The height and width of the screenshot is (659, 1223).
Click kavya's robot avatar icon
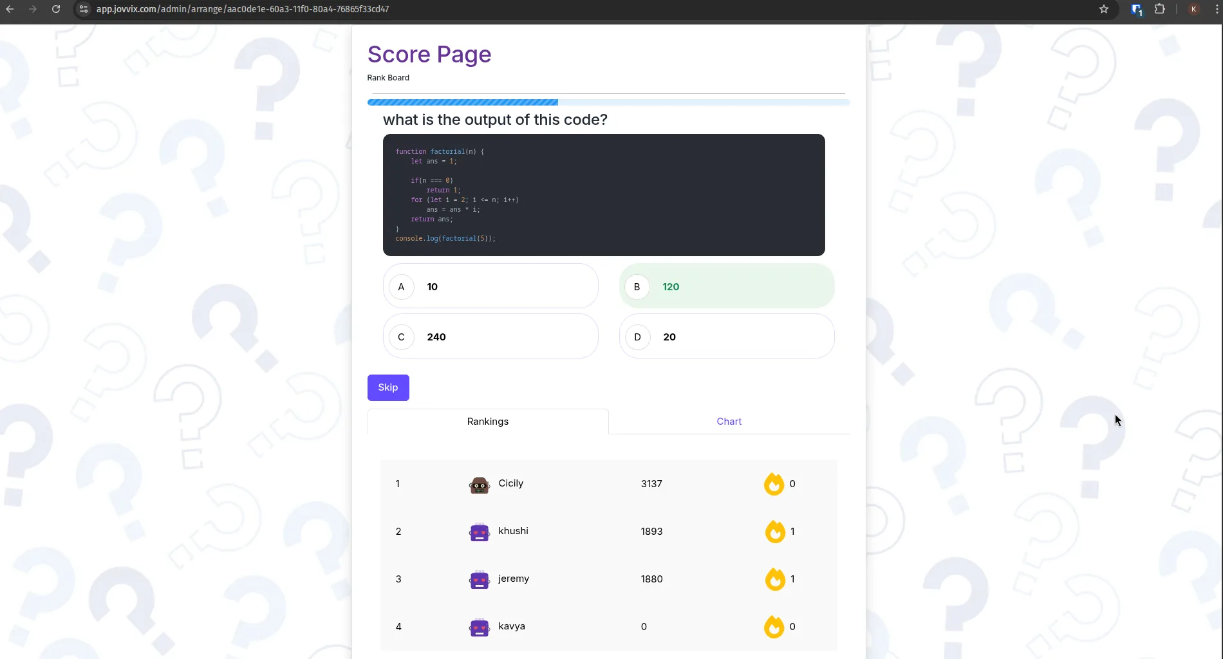tap(479, 627)
